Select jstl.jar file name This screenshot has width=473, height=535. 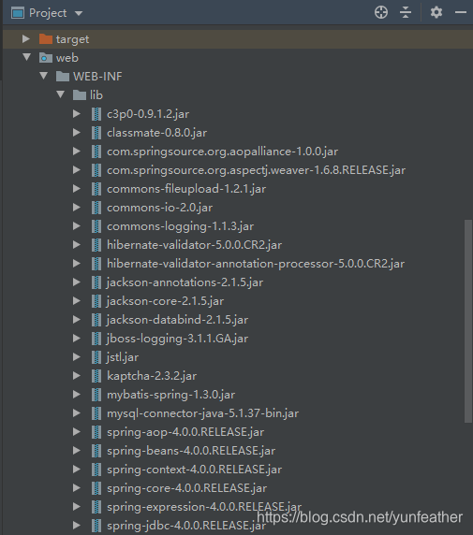click(x=123, y=357)
